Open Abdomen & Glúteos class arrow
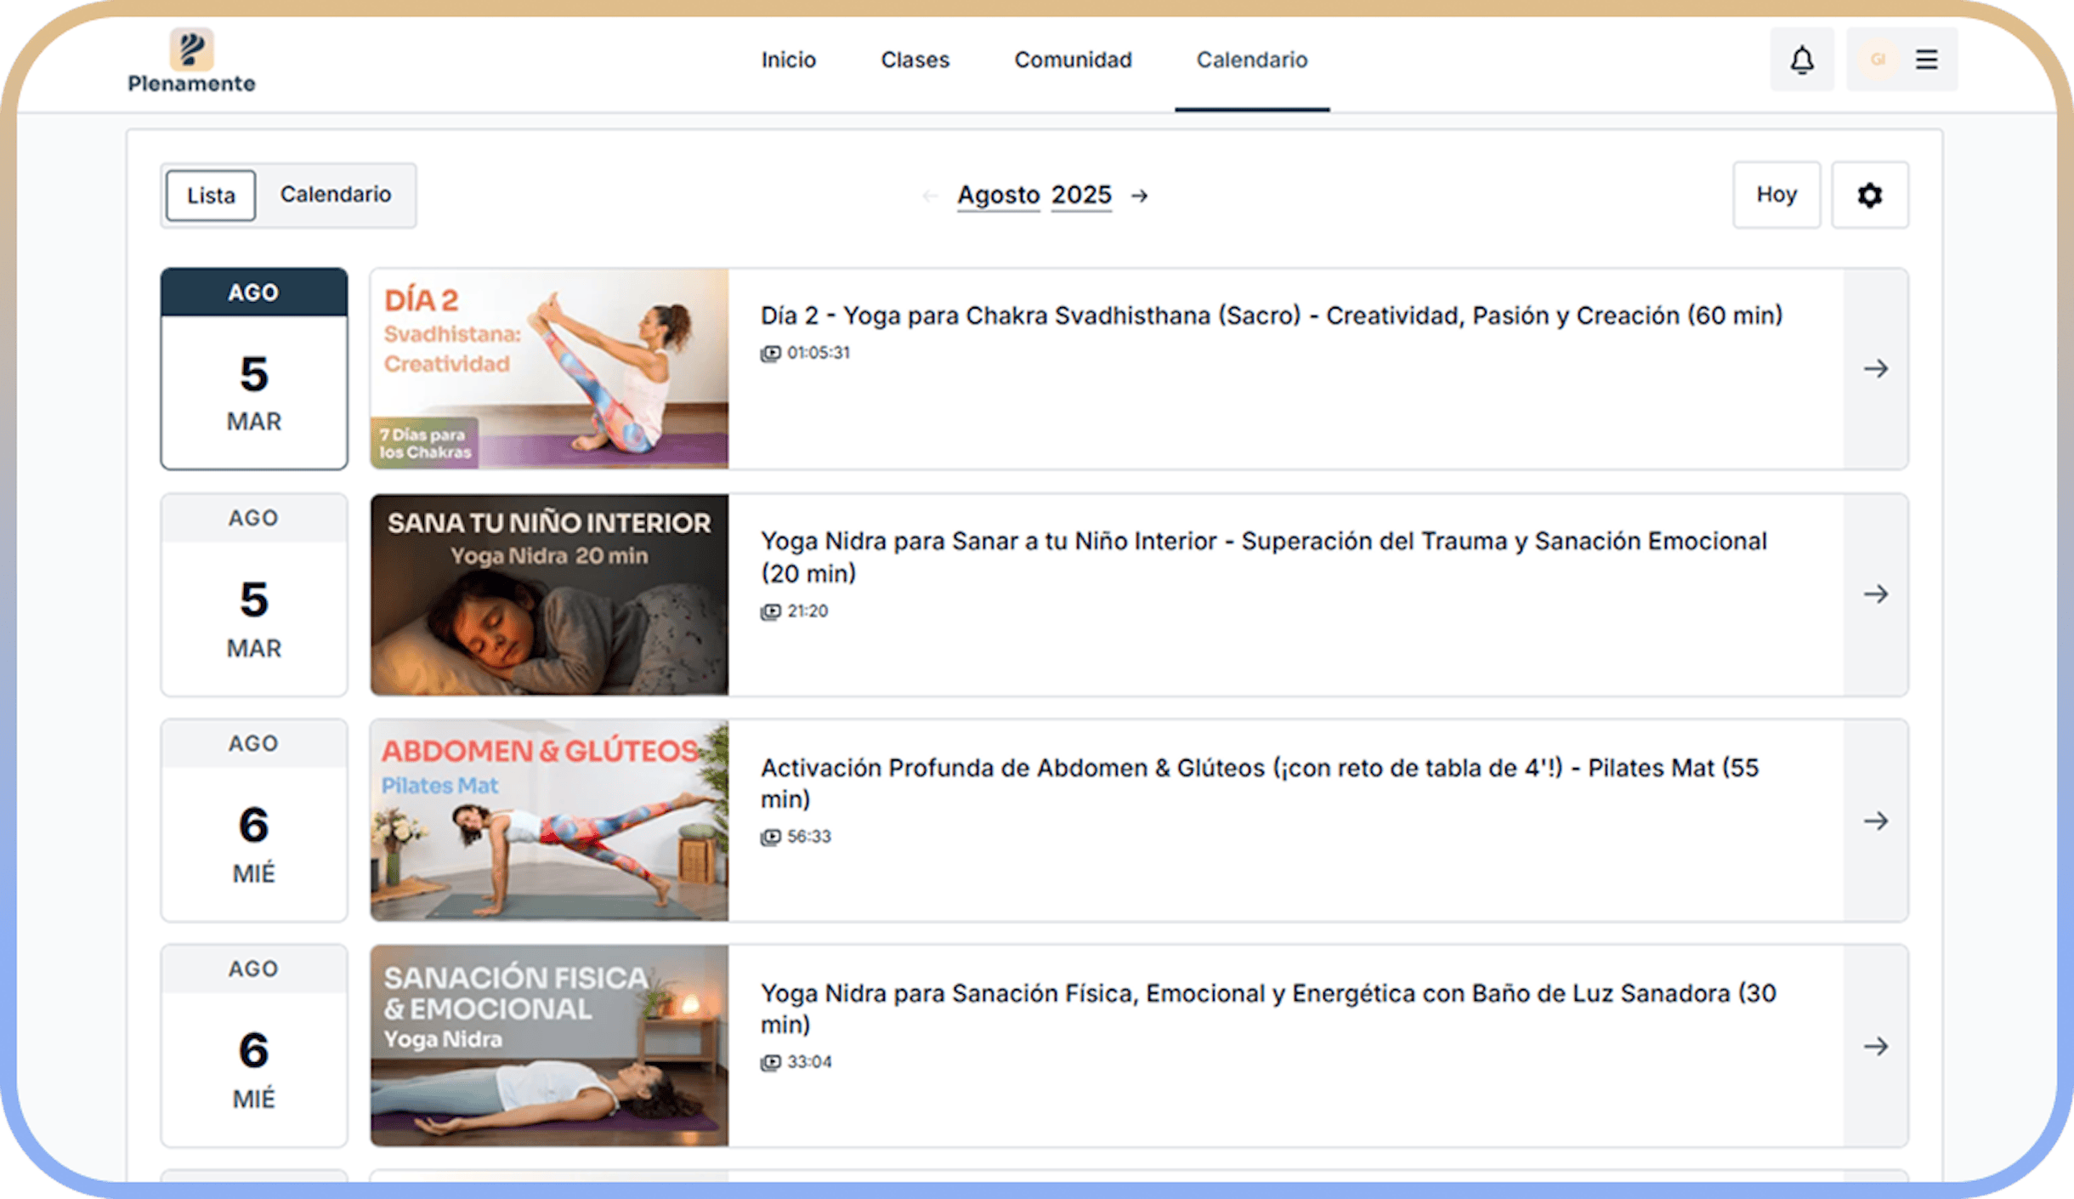This screenshot has width=2074, height=1199. point(1875,821)
